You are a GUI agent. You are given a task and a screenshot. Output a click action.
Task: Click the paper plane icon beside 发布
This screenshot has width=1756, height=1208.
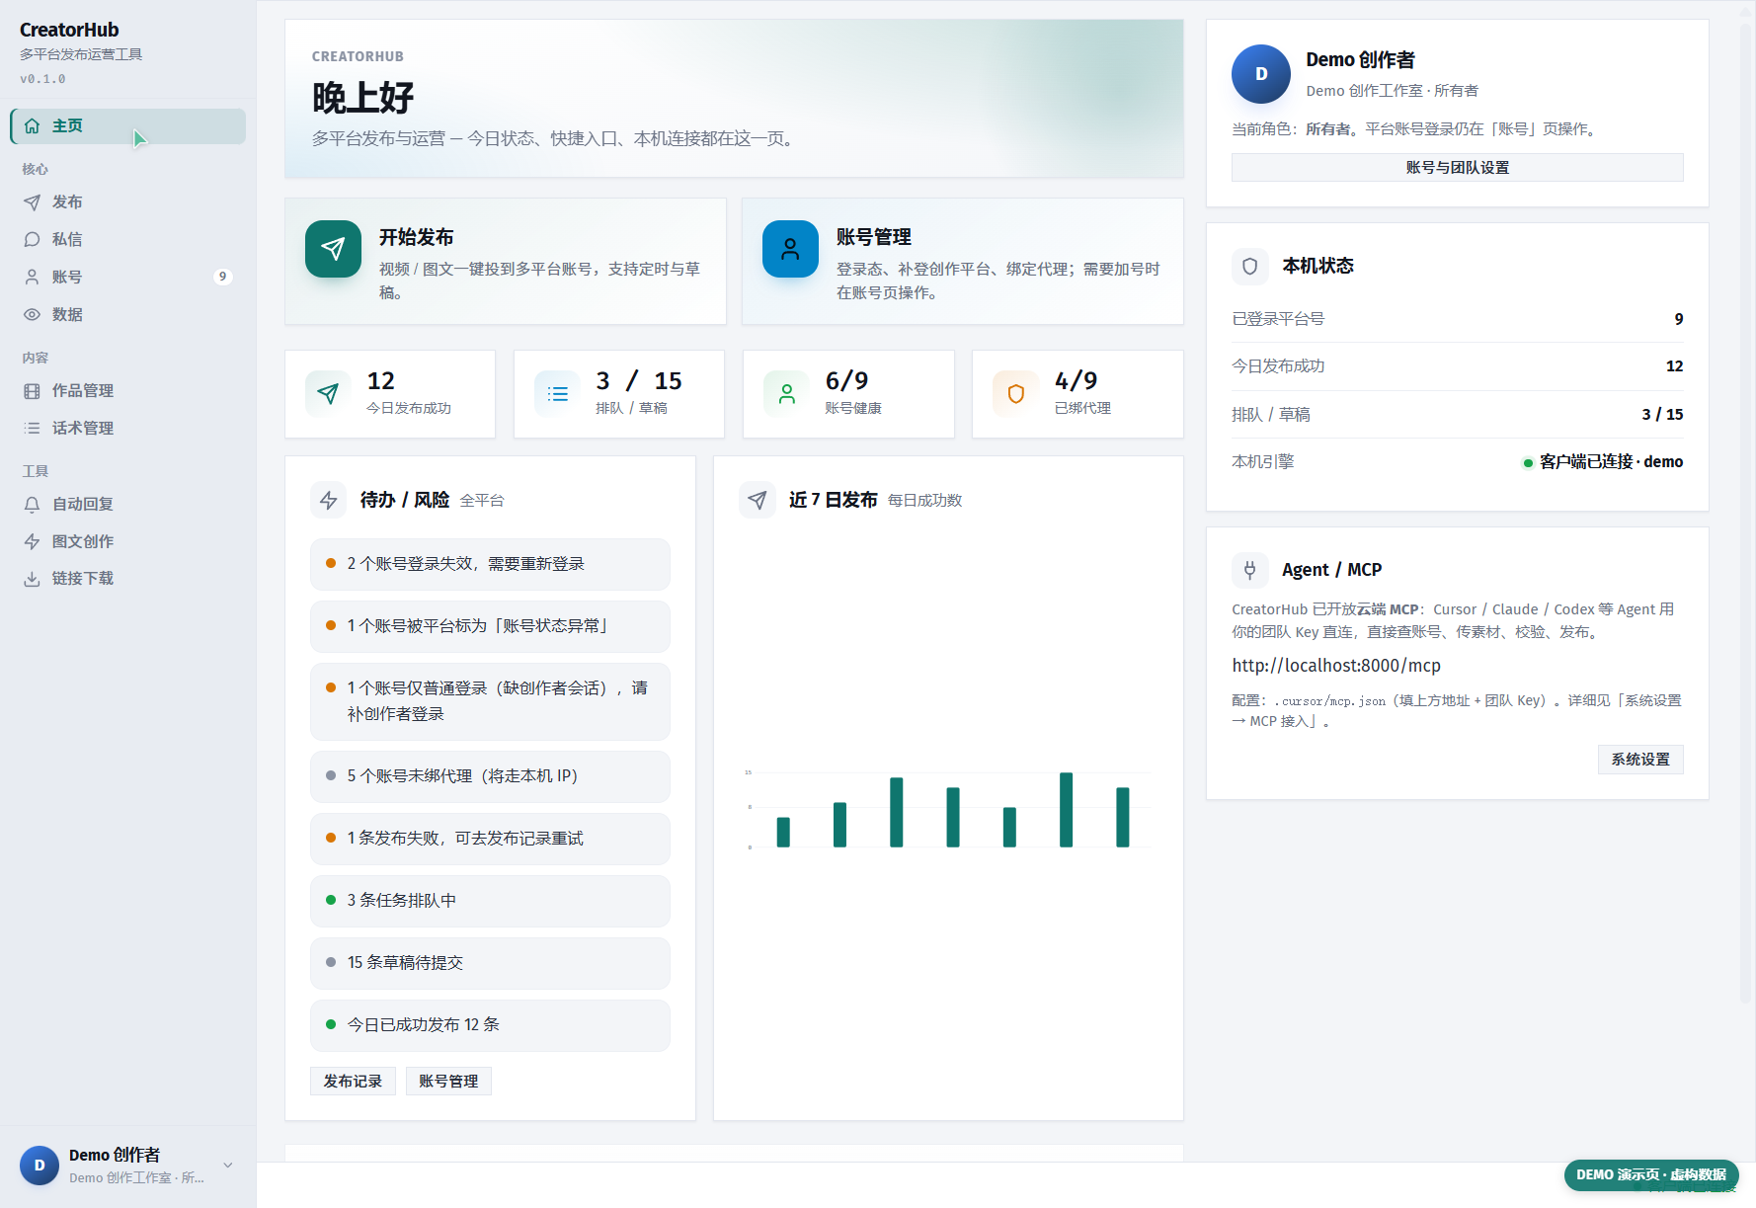(x=32, y=202)
